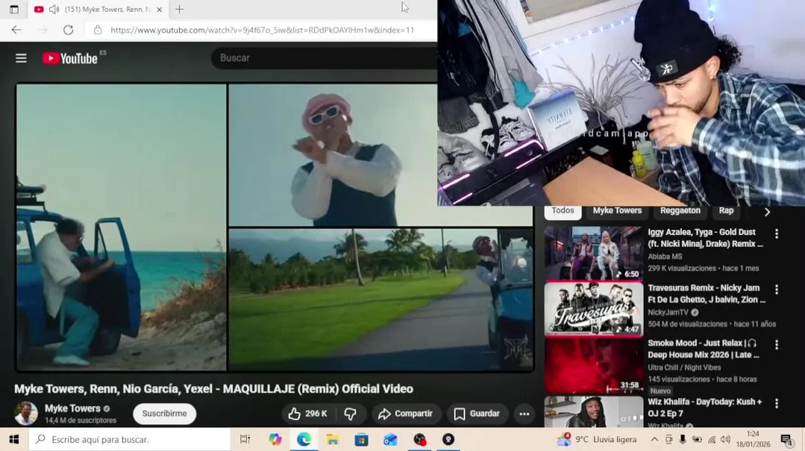Open Smoke Mood Deep House thumbnail
Image resolution: width=805 pixels, height=451 pixels.
[594, 366]
